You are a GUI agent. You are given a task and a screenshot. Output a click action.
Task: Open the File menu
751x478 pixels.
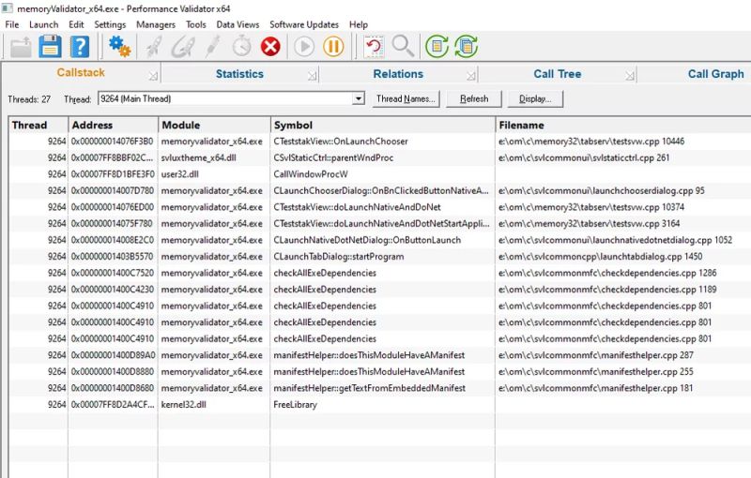(x=12, y=24)
